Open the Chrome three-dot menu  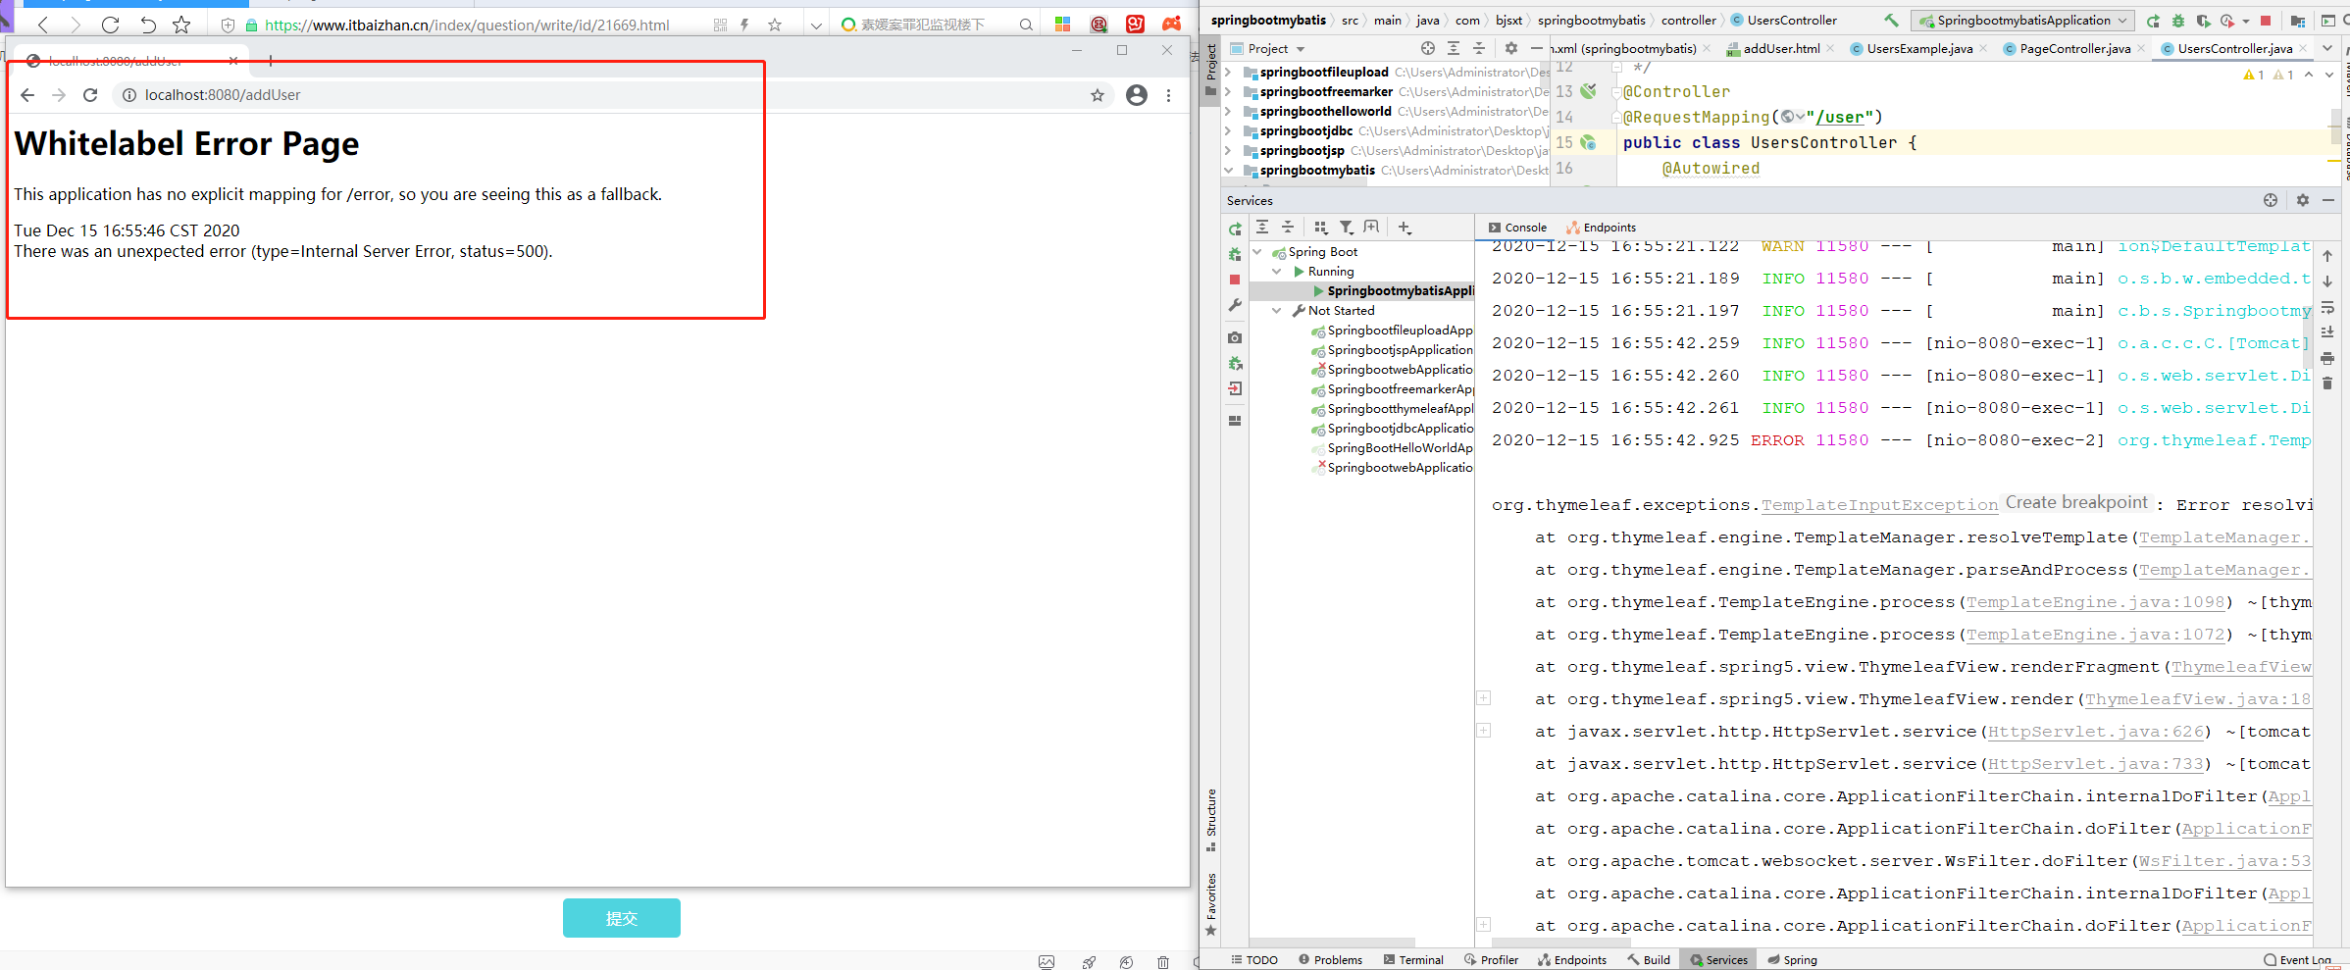[x=1168, y=95]
